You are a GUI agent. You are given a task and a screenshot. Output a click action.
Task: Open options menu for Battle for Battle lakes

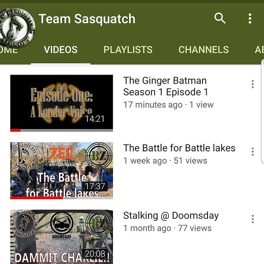click(x=252, y=151)
